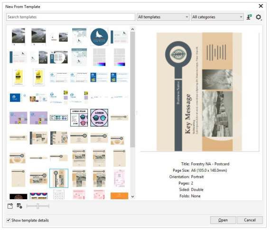Viewport: 270px width, 230px height.
Task: Click the large Key Message postcard preview
Action: tap(199, 92)
